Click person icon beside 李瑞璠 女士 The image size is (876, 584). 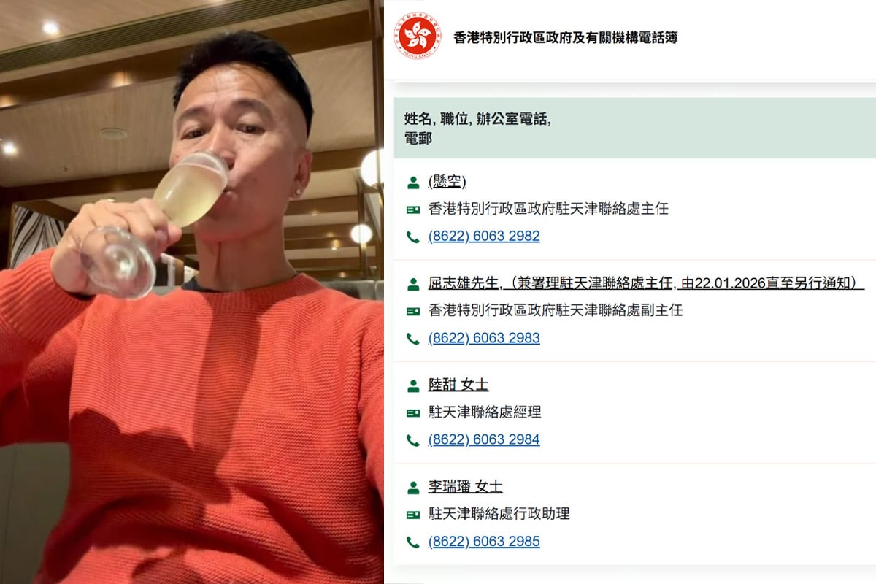413,487
